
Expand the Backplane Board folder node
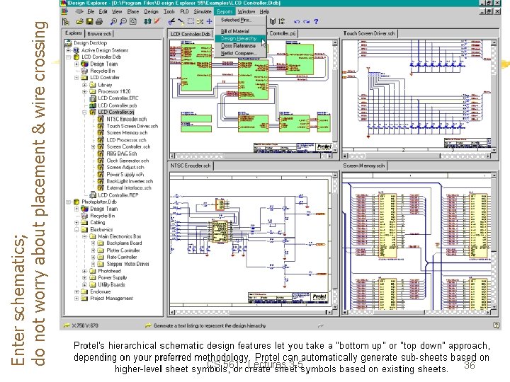click(x=93, y=243)
